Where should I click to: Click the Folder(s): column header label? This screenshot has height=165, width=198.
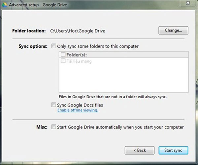tap(77, 55)
